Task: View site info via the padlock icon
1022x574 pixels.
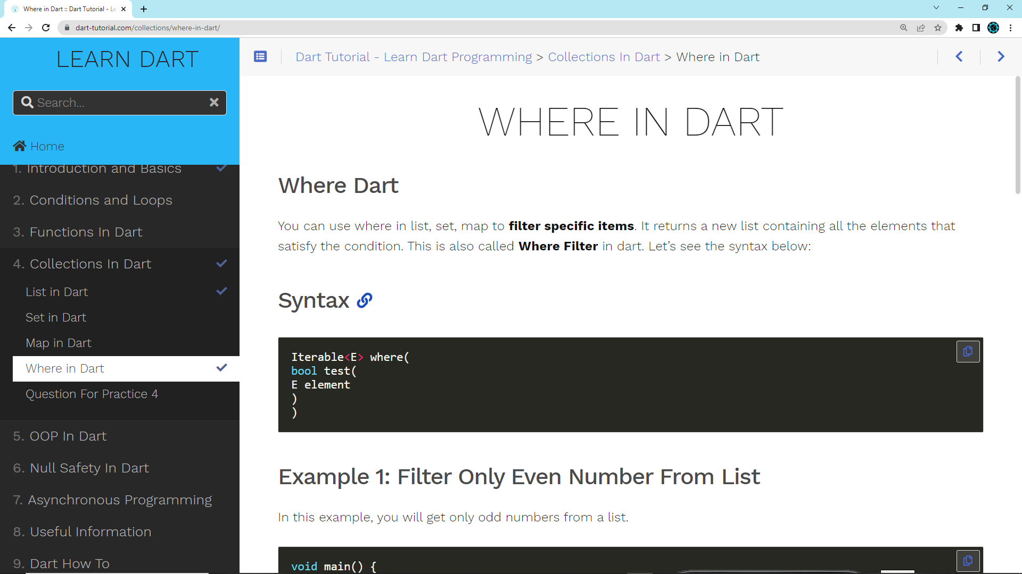Action: [67, 28]
